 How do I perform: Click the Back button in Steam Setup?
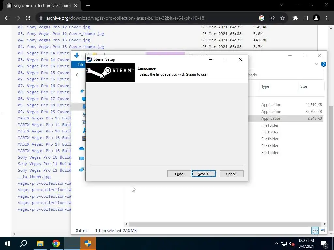179,174
